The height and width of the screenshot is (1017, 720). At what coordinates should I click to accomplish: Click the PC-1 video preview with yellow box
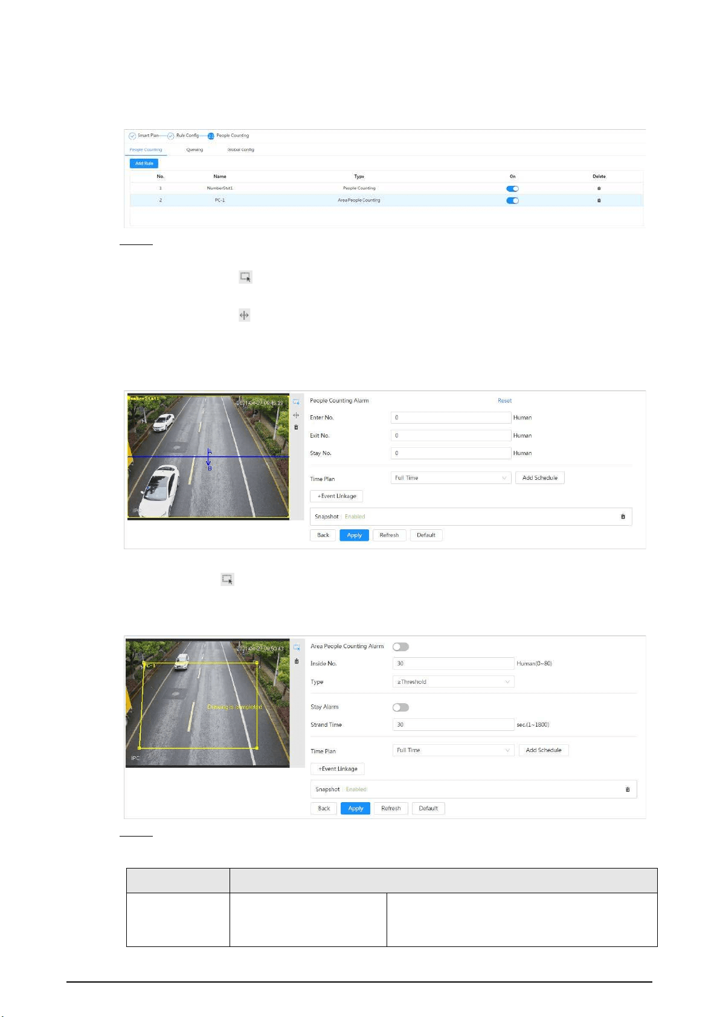(208, 704)
